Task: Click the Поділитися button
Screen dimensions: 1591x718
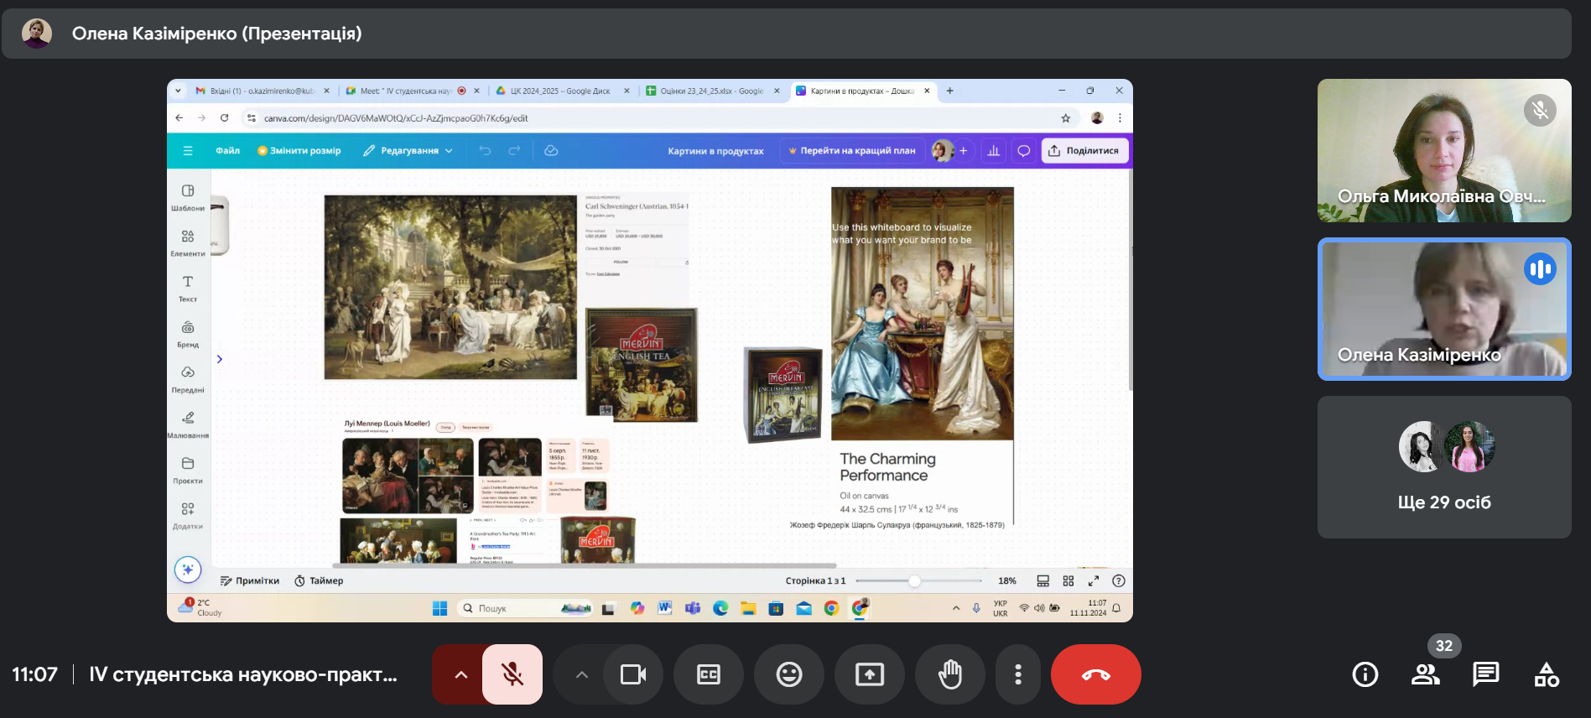Action: (x=1084, y=151)
